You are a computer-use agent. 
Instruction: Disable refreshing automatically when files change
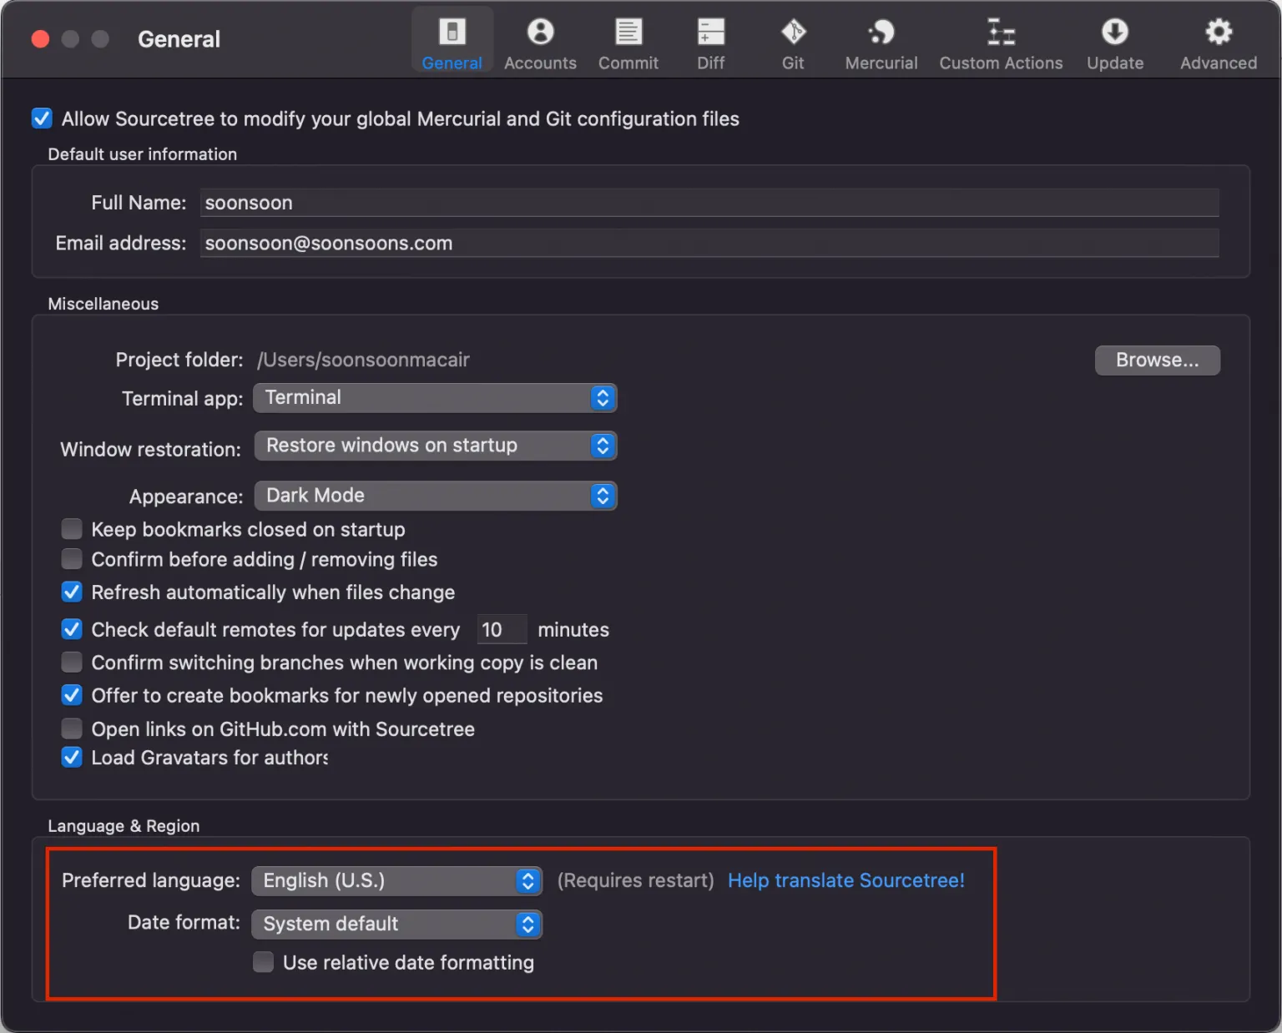(72, 592)
